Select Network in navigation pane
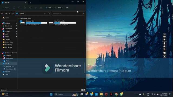The image size is (173, 97). (7, 72)
